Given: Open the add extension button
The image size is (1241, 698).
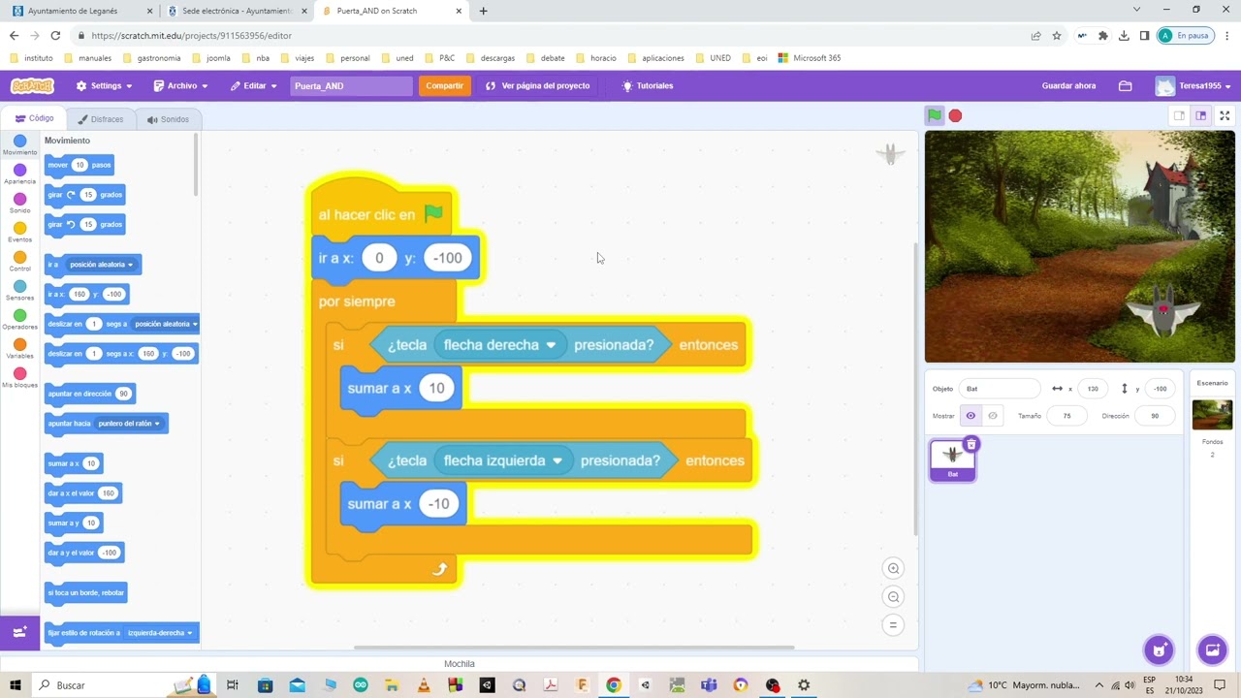Looking at the screenshot, I should pyautogui.click(x=19, y=632).
